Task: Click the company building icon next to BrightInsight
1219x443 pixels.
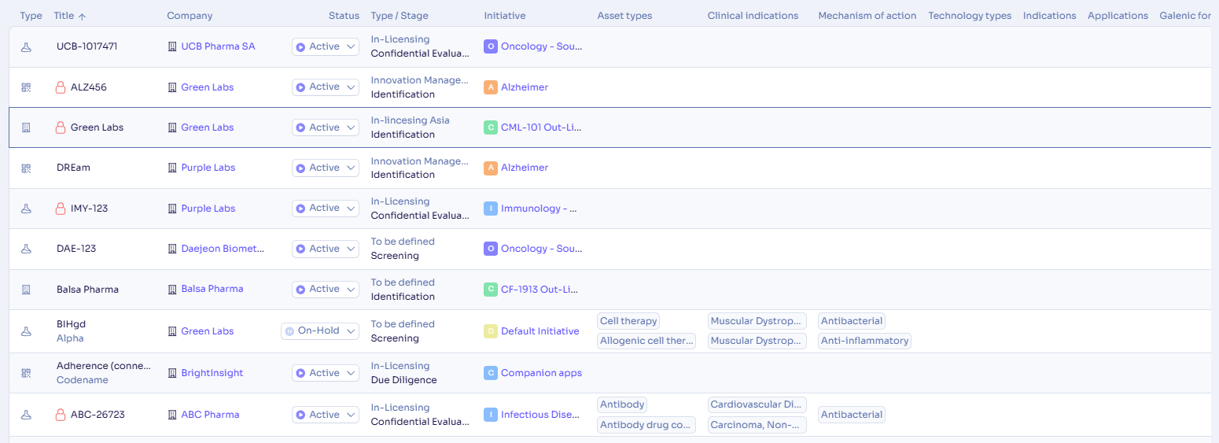Action: tap(173, 373)
